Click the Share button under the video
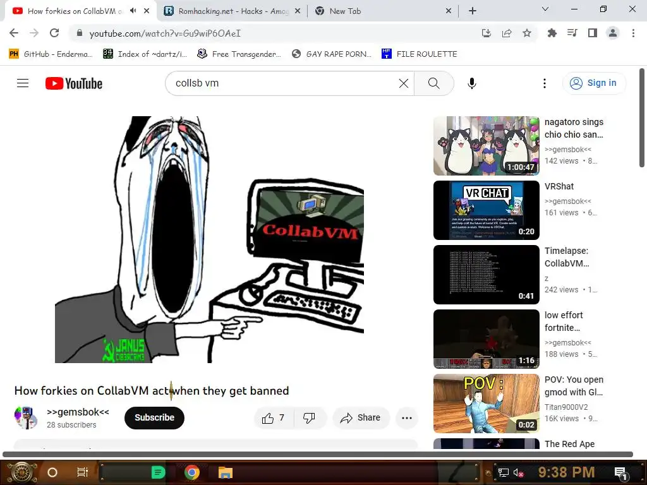 pos(361,418)
